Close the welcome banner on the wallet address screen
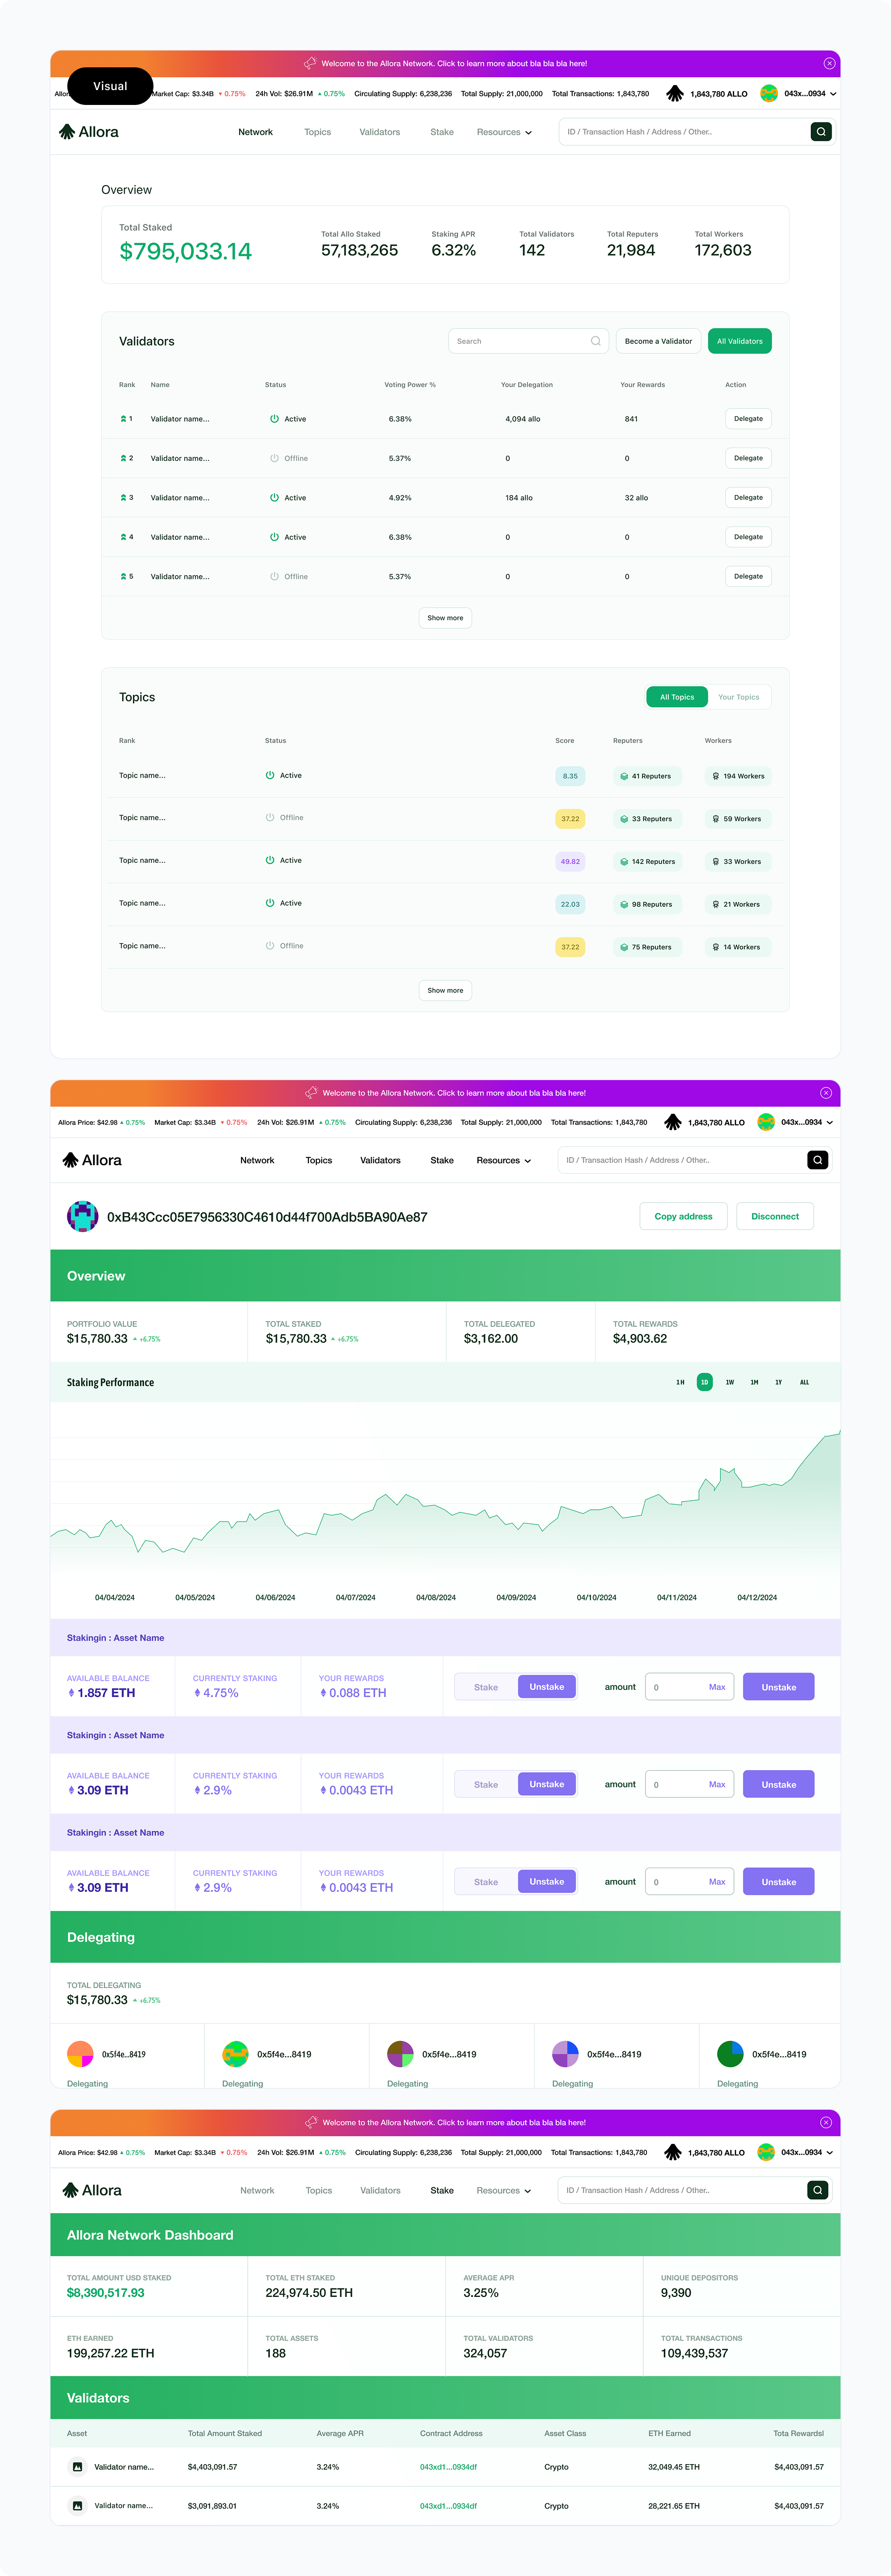Image resolution: width=891 pixels, height=2576 pixels. [x=826, y=1093]
